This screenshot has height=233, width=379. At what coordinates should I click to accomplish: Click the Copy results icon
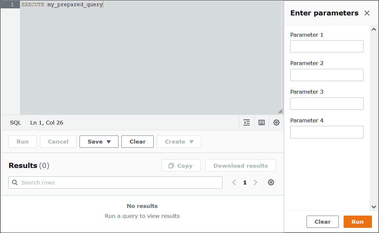pos(181,165)
